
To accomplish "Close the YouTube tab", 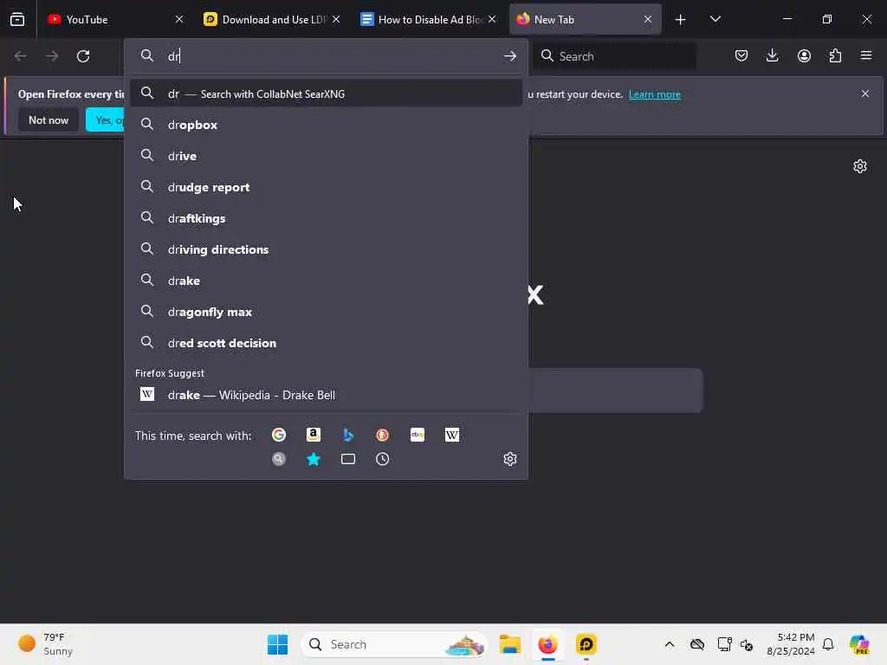I will 179,19.
